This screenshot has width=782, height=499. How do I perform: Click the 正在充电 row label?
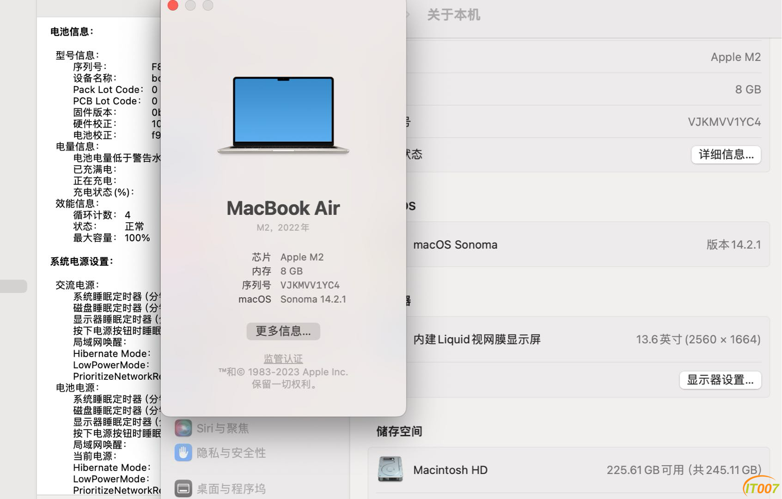(95, 181)
